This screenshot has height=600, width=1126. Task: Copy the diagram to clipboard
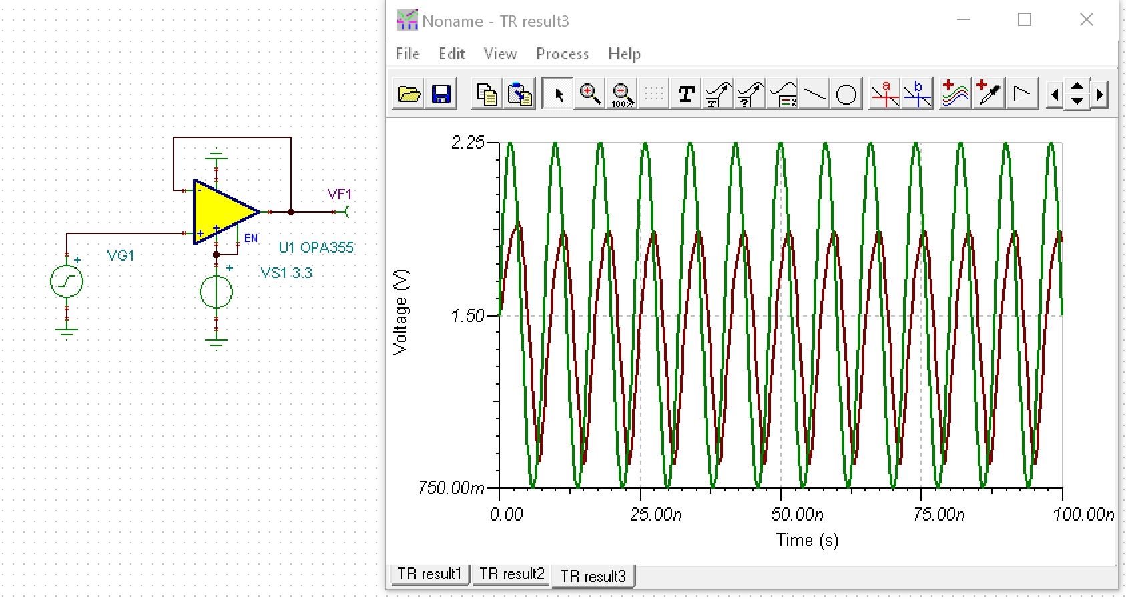point(487,95)
